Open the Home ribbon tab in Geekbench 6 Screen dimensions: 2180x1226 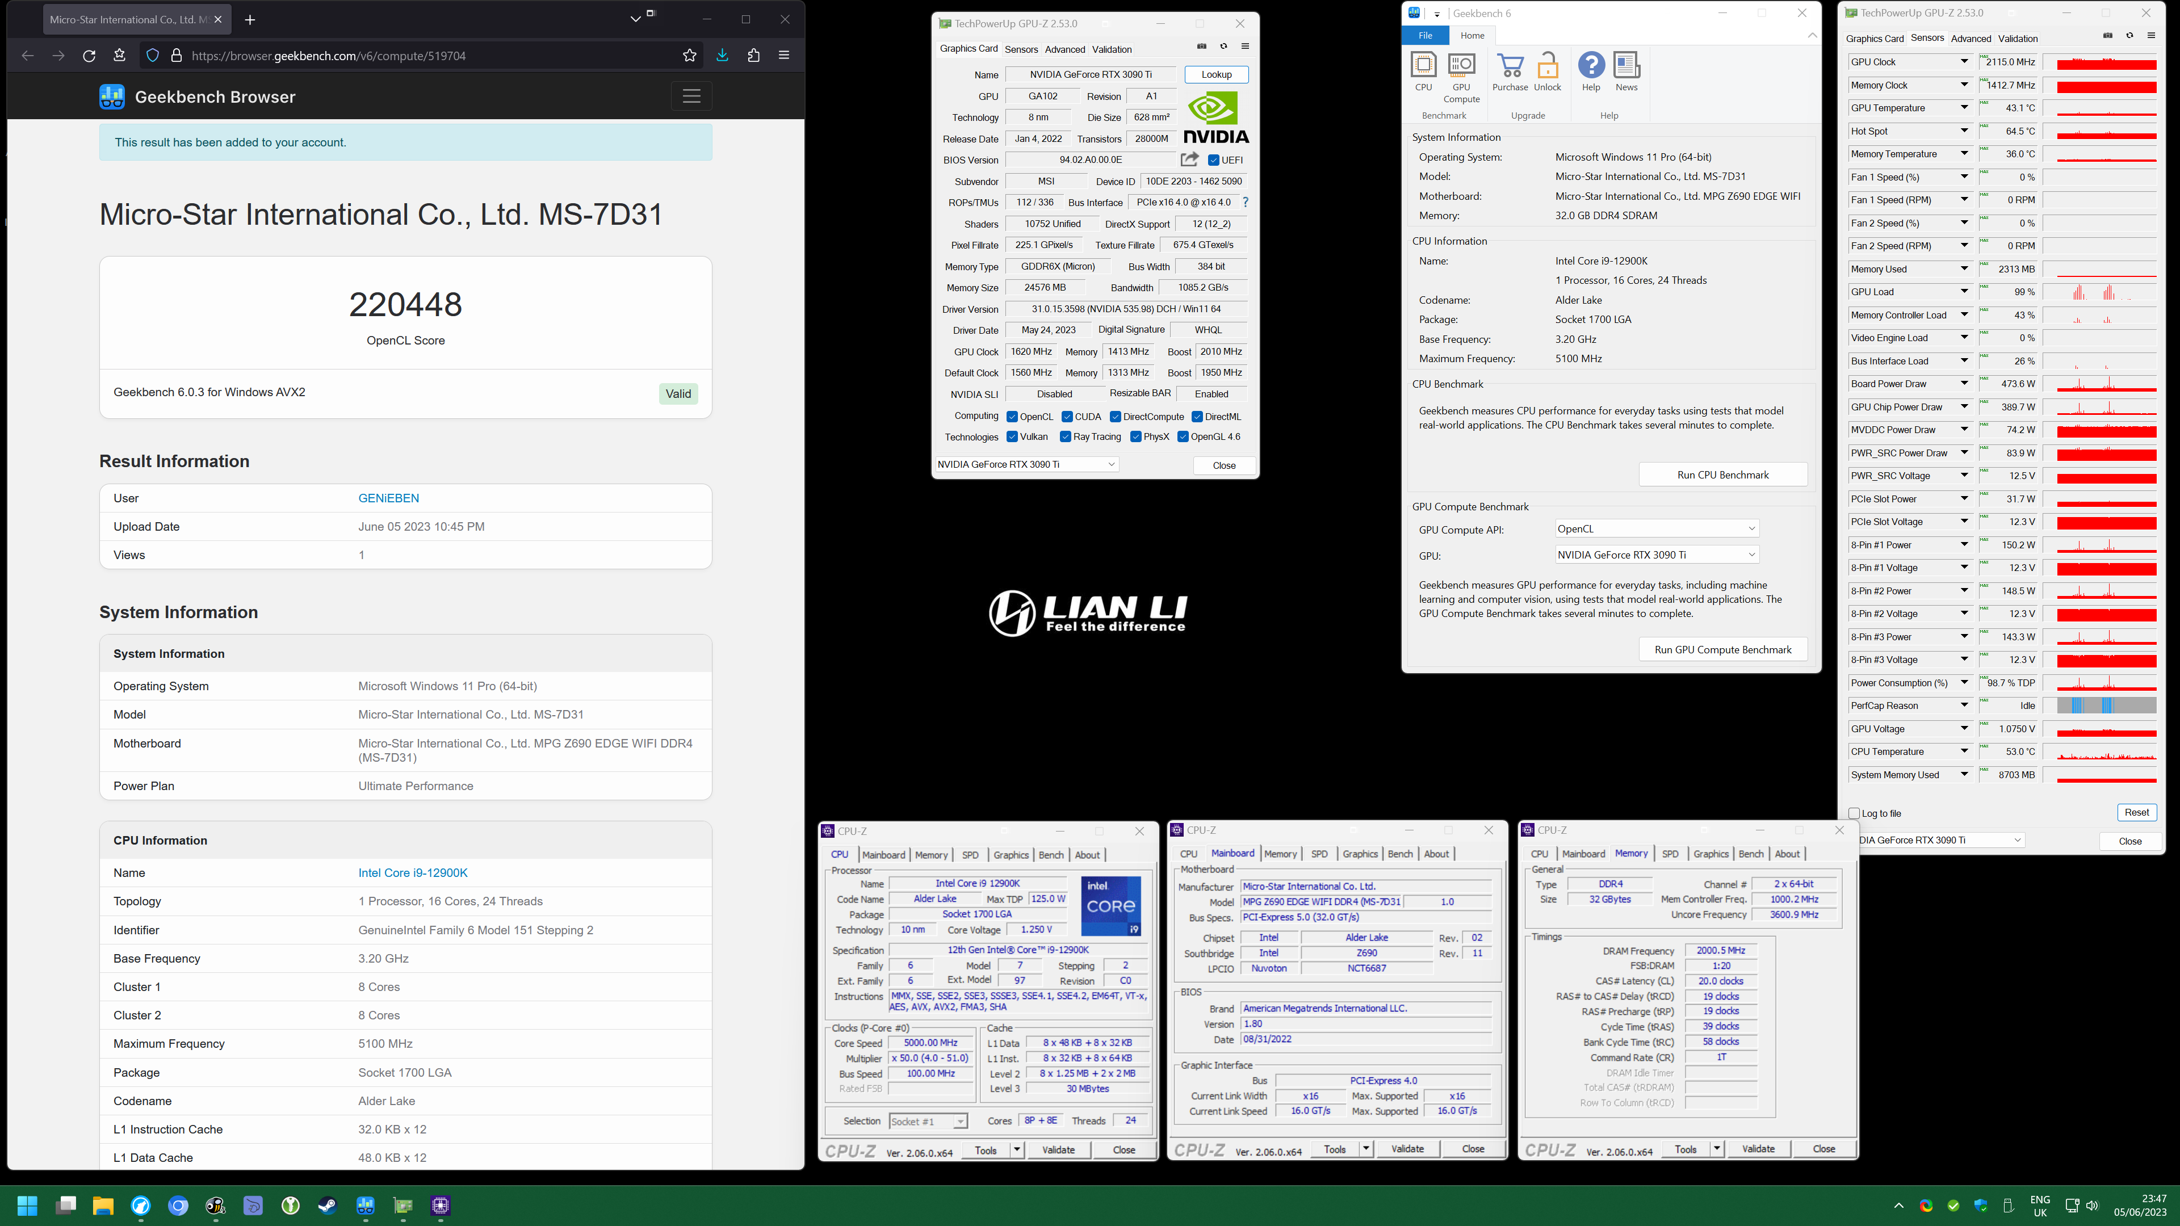[x=1473, y=36]
